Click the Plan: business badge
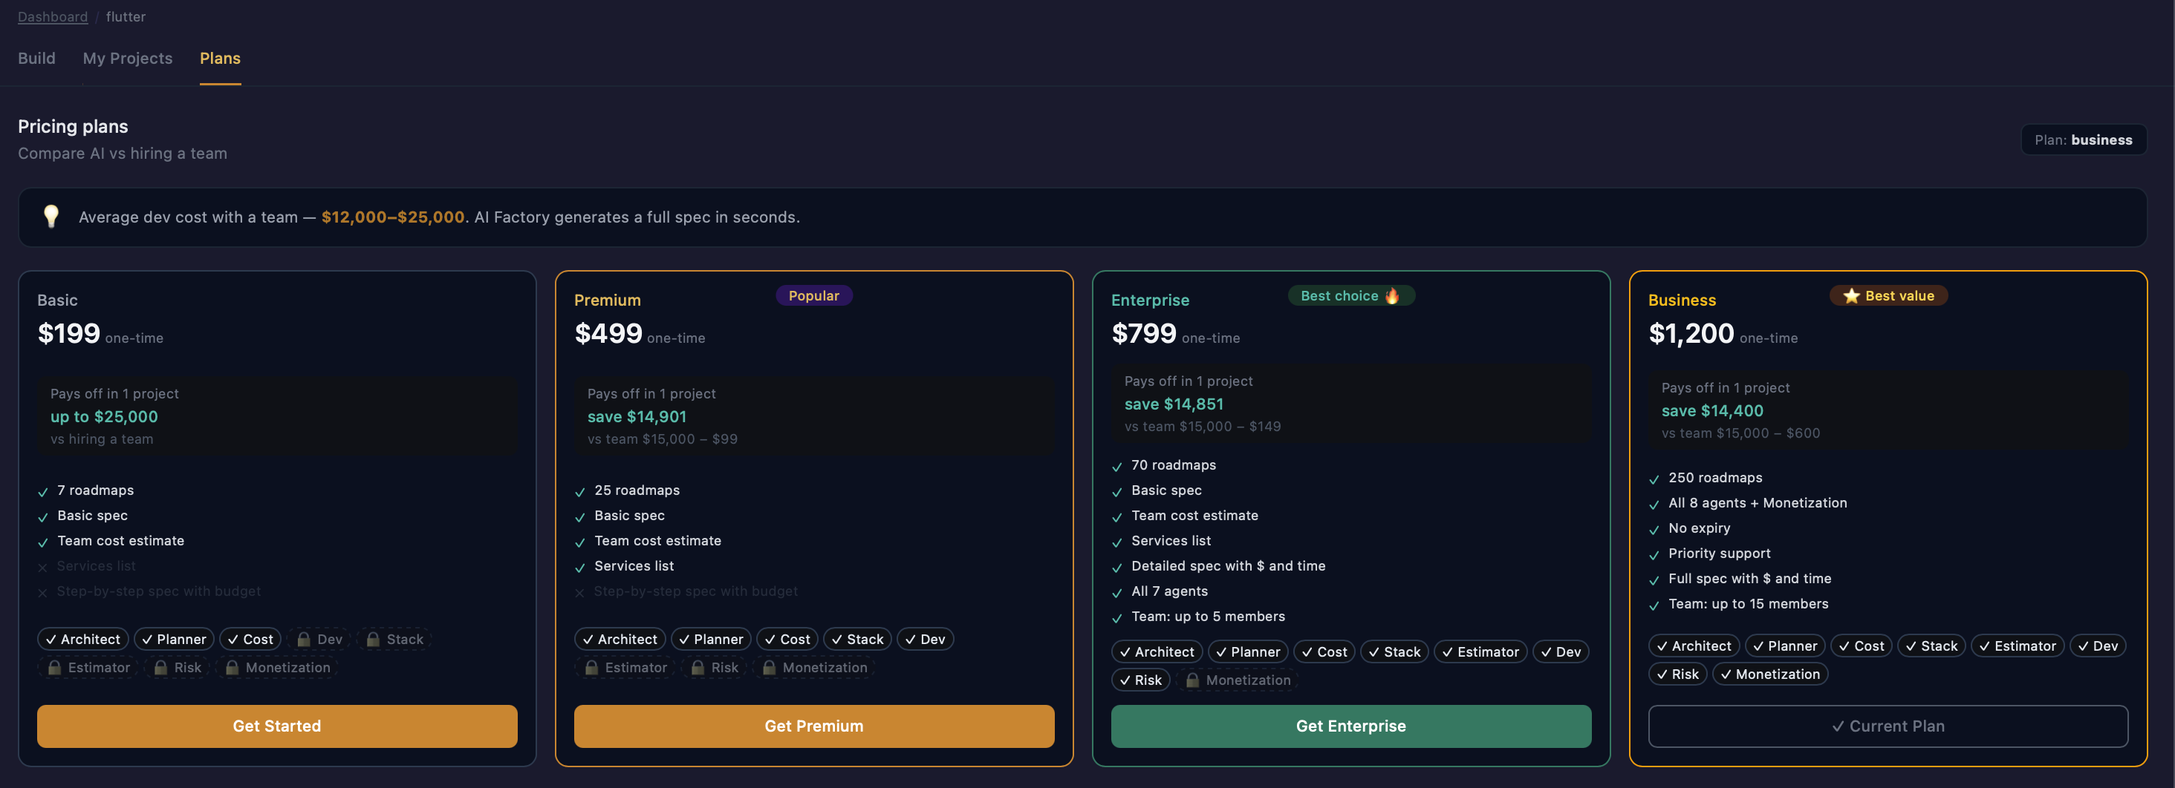The image size is (2175, 788). (x=2083, y=140)
